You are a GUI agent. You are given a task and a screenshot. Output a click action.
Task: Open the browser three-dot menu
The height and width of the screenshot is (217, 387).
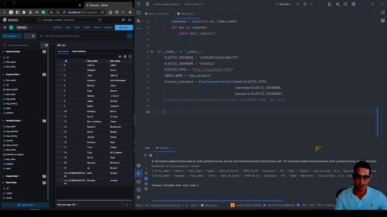coord(4,12)
